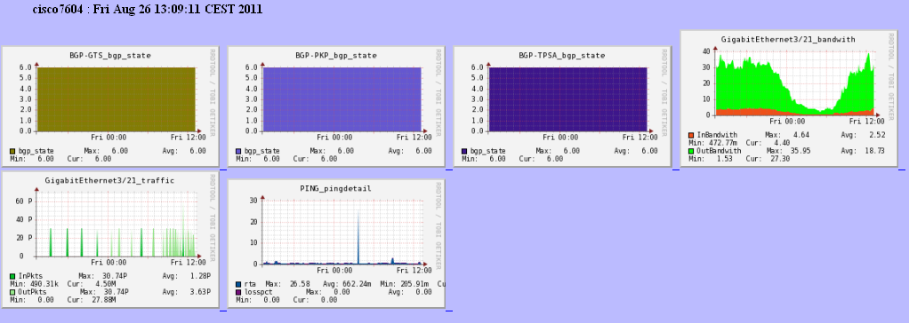Click the cisco7604 host title text
909x323 pixels.
pyautogui.click(x=59, y=9)
